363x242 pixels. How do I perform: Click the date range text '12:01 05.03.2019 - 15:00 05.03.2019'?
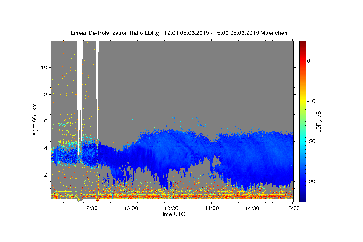(211, 33)
